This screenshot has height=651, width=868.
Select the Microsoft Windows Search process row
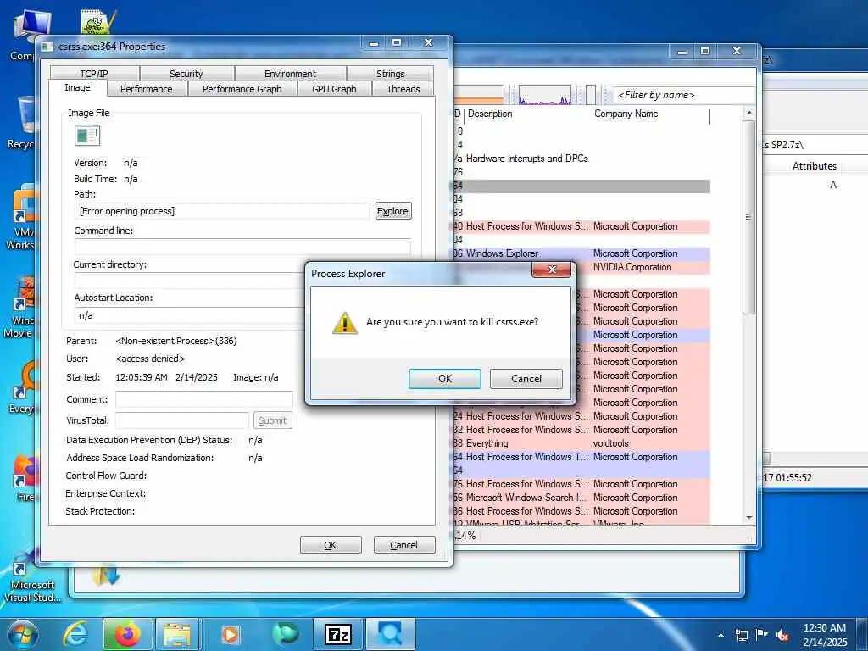pos(581,497)
